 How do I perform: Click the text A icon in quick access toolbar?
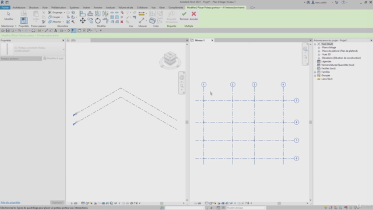point(56,30)
